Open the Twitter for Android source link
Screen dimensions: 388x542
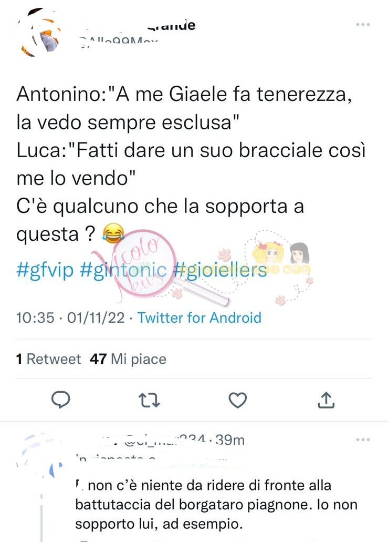click(x=200, y=318)
